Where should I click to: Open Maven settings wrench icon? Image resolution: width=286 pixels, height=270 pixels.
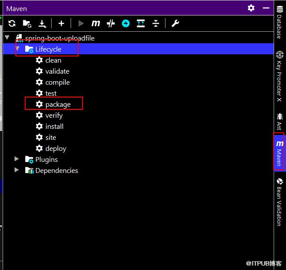coord(175,23)
